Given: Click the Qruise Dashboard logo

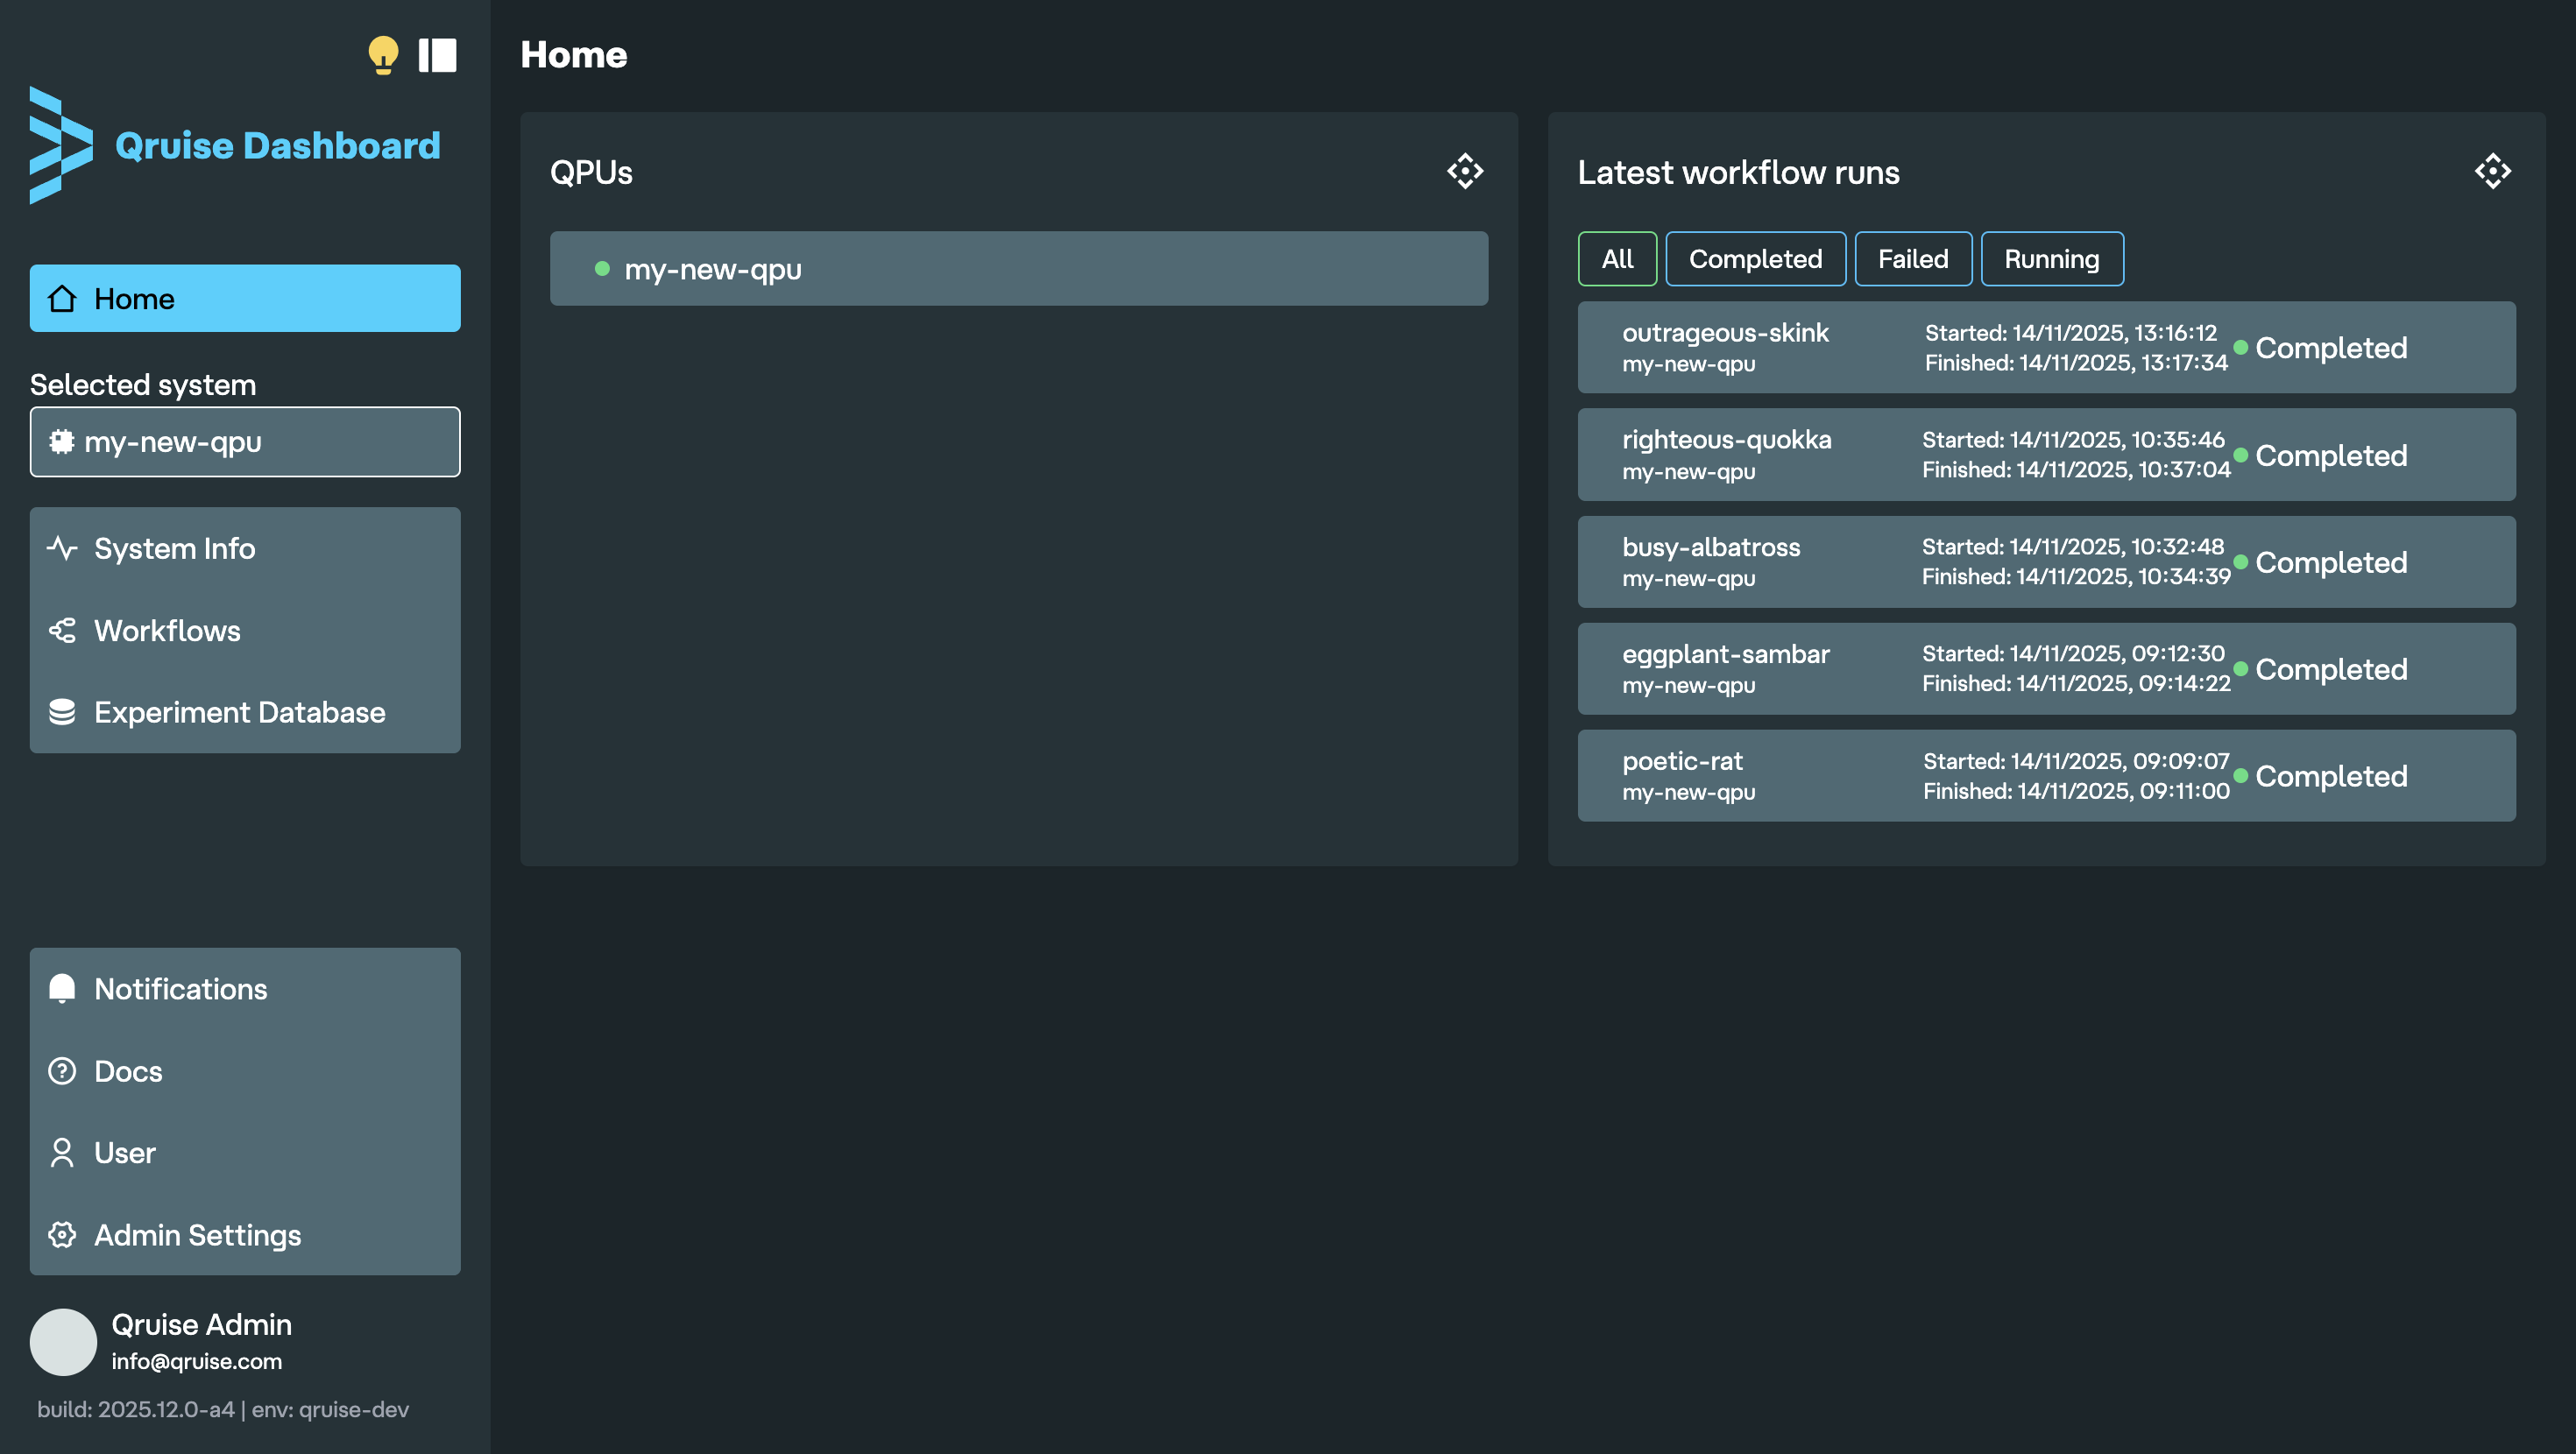Looking at the screenshot, I should [x=234, y=145].
